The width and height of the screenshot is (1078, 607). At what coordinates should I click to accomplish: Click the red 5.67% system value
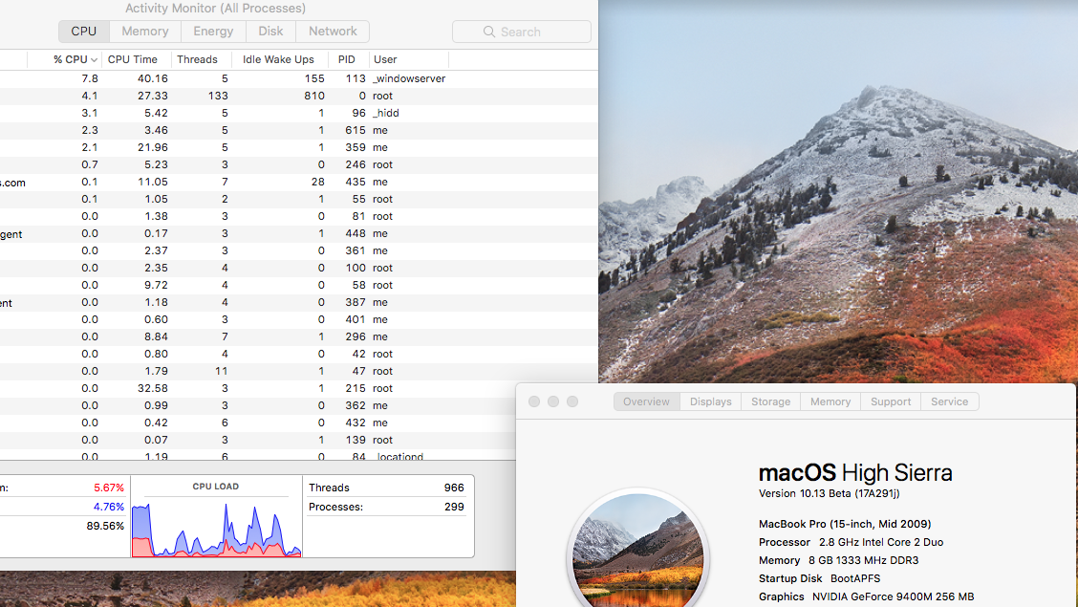coord(109,488)
